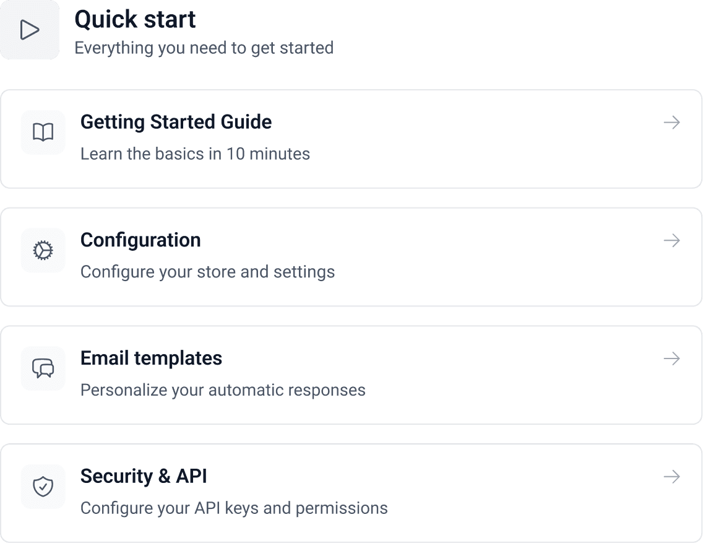Viewport: 703px width, 543px height.
Task: Click 'Personalize your automatic responses' description
Action: (223, 390)
